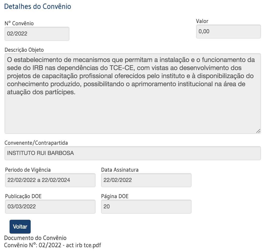Click the Publicação DOE field 03/03/2022
This screenshot has width=267, height=252.
(x=50, y=207)
